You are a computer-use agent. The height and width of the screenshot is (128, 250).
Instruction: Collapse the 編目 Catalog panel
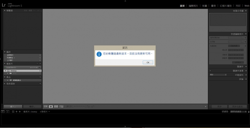click(x=5, y=52)
